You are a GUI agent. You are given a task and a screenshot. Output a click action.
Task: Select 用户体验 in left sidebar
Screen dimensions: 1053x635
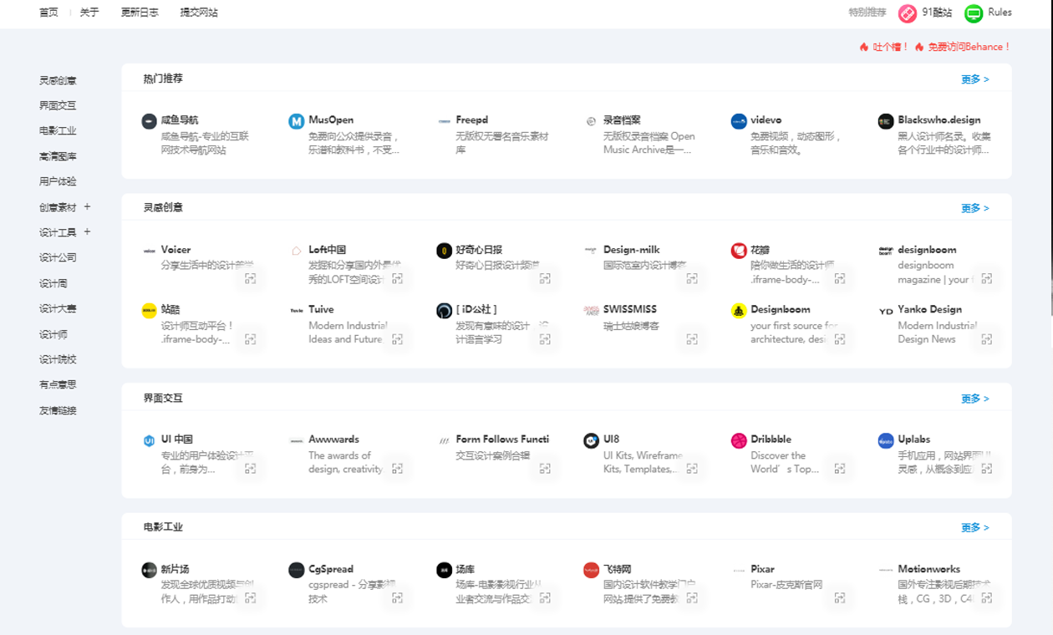58,181
